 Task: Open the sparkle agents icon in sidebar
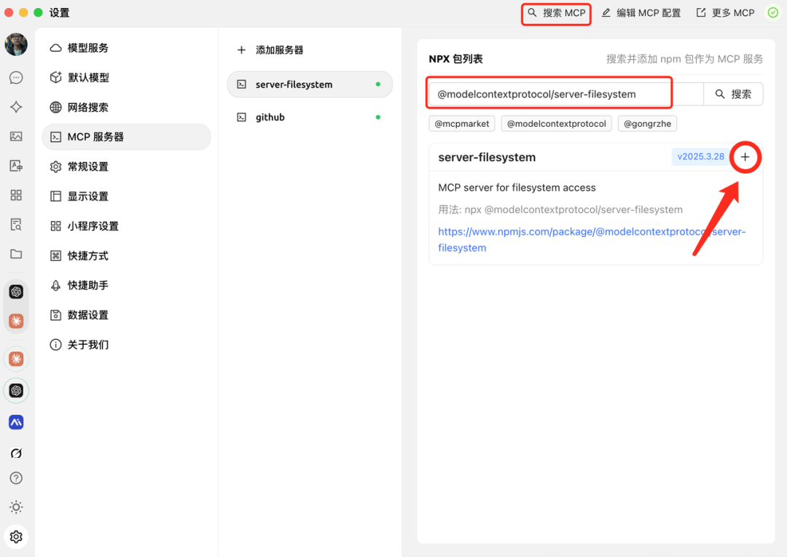16,107
